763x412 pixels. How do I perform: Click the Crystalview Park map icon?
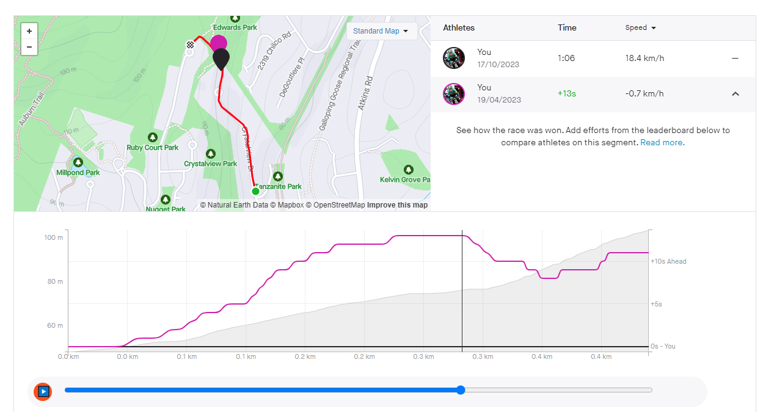click(x=211, y=154)
